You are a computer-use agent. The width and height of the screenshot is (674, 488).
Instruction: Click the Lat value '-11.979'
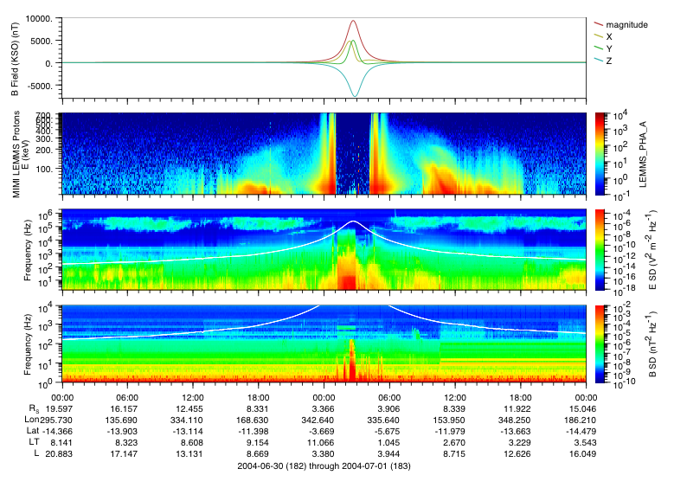pos(450,431)
